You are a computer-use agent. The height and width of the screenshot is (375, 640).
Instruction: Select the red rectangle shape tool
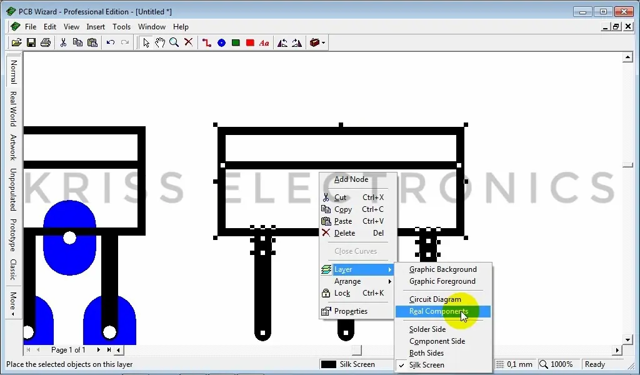pyautogui.click(x=250, y=42)
